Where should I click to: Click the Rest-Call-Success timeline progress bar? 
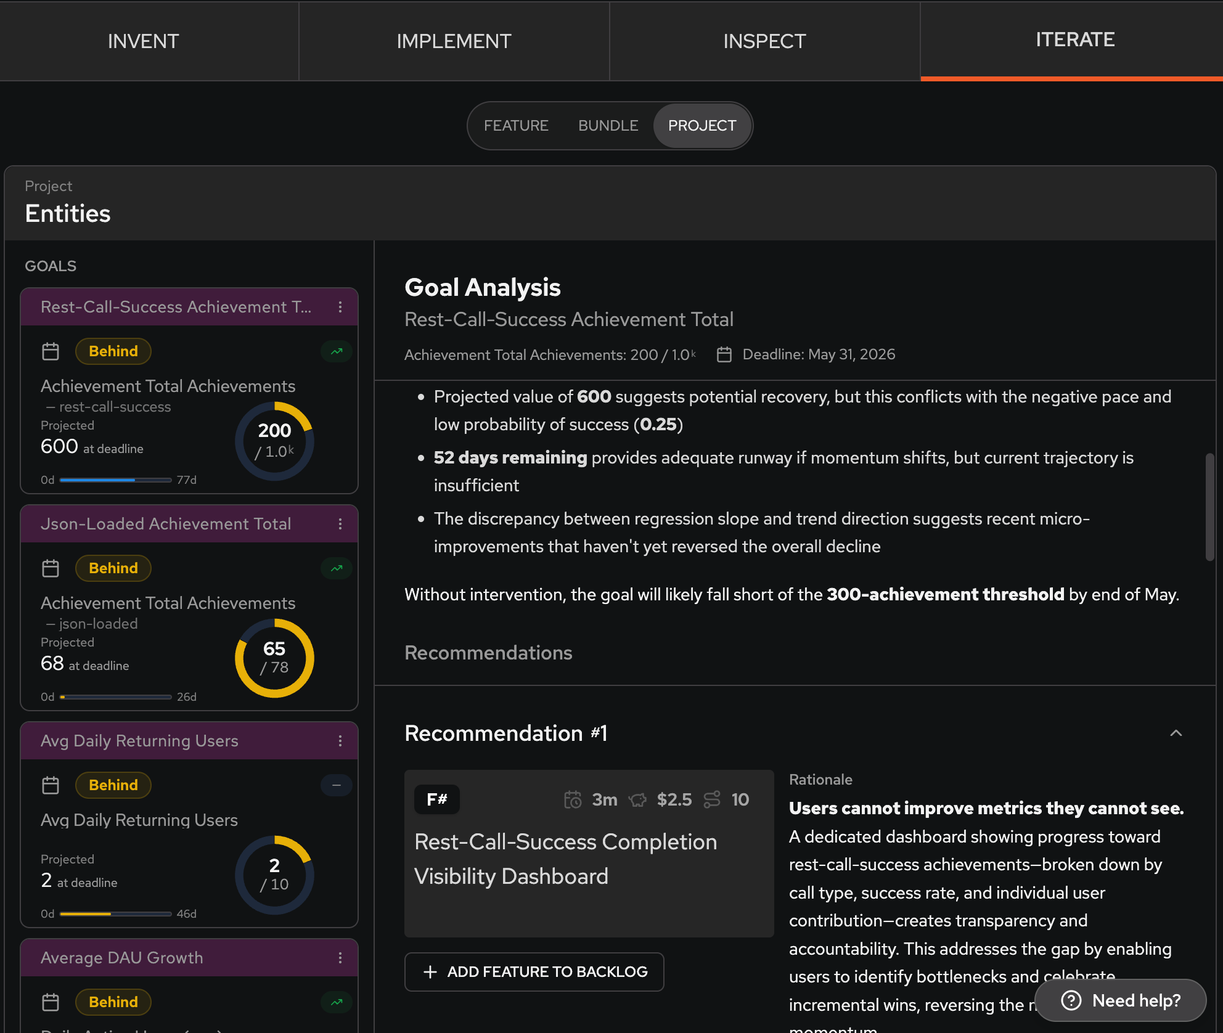point(115,480)
